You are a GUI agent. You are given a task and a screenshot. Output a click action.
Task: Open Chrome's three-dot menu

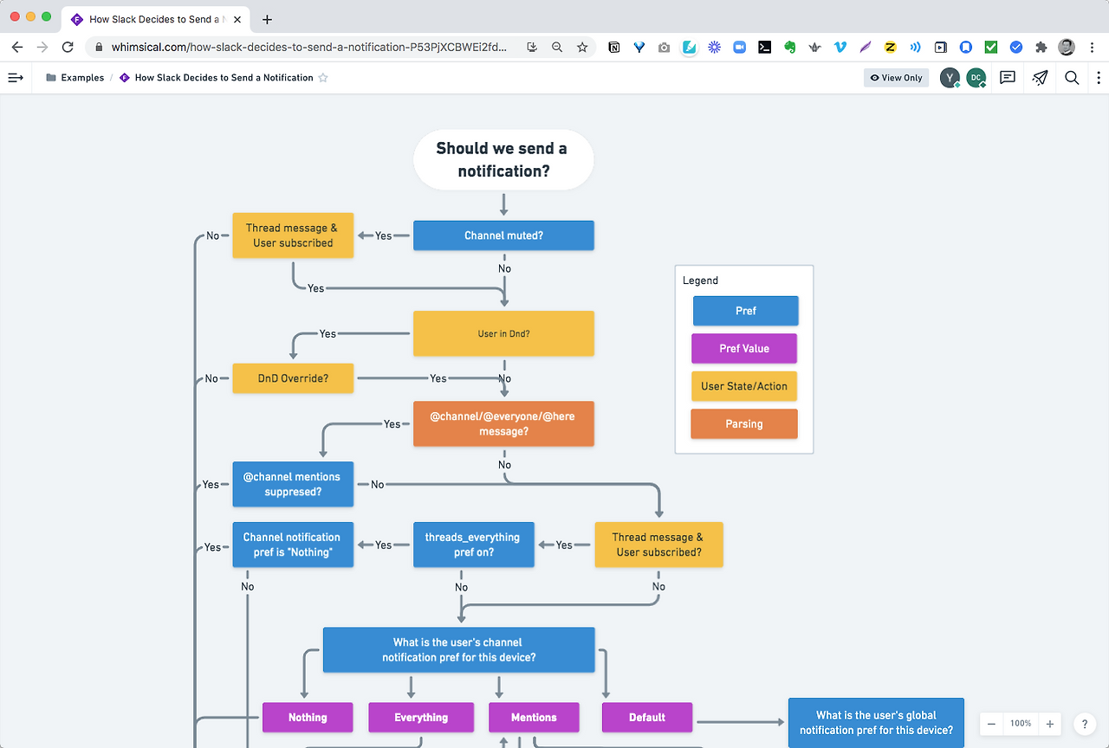(1092, 48)
